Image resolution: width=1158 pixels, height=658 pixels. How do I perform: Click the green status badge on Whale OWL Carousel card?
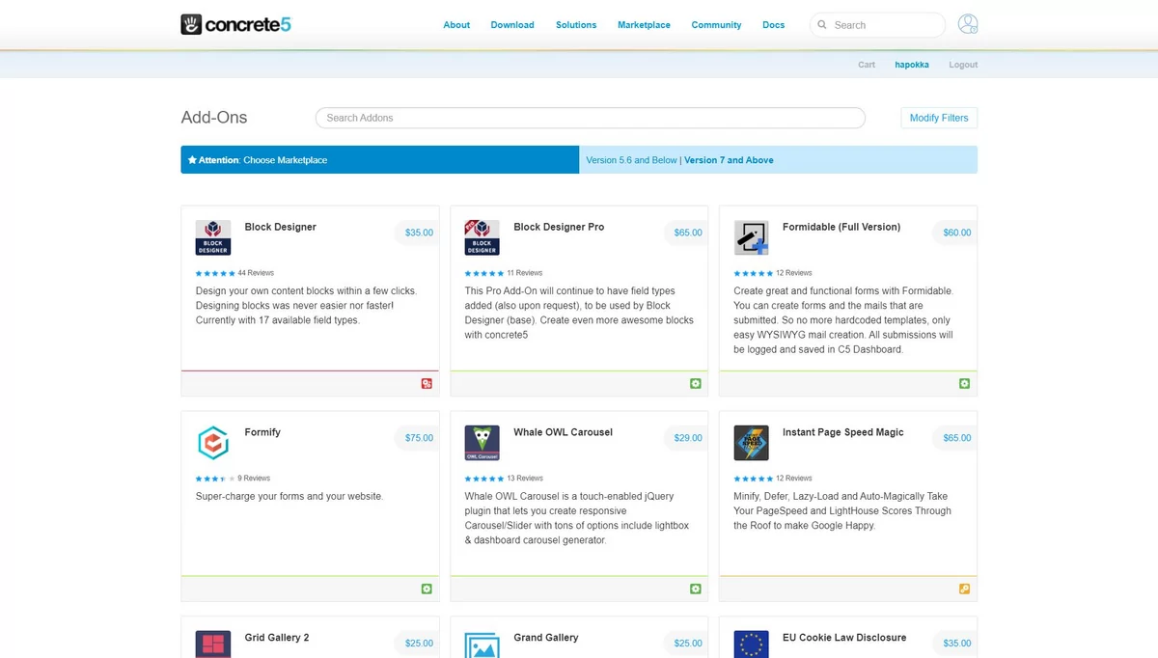point(696,589)
